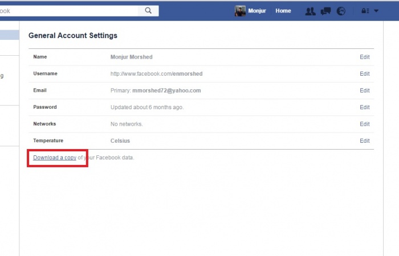Open the privacy shortcuts lock icon
The height and width of the screenshot is (256, 399).
pyautogui.click(x=365, y=11)
